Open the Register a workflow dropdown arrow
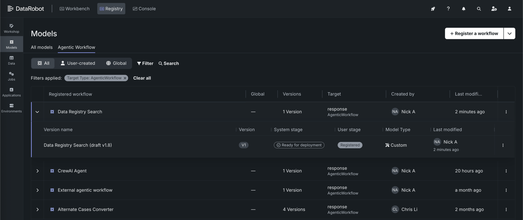 pos(509,34)
